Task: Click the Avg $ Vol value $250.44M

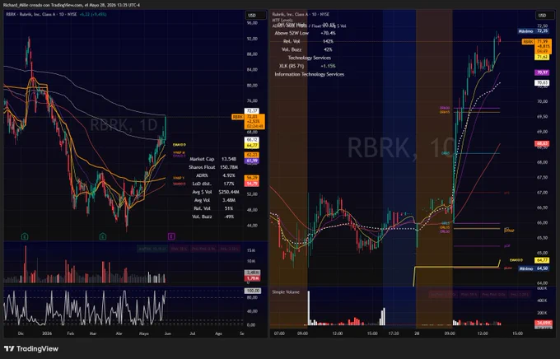Action: (x=229, y=192)
